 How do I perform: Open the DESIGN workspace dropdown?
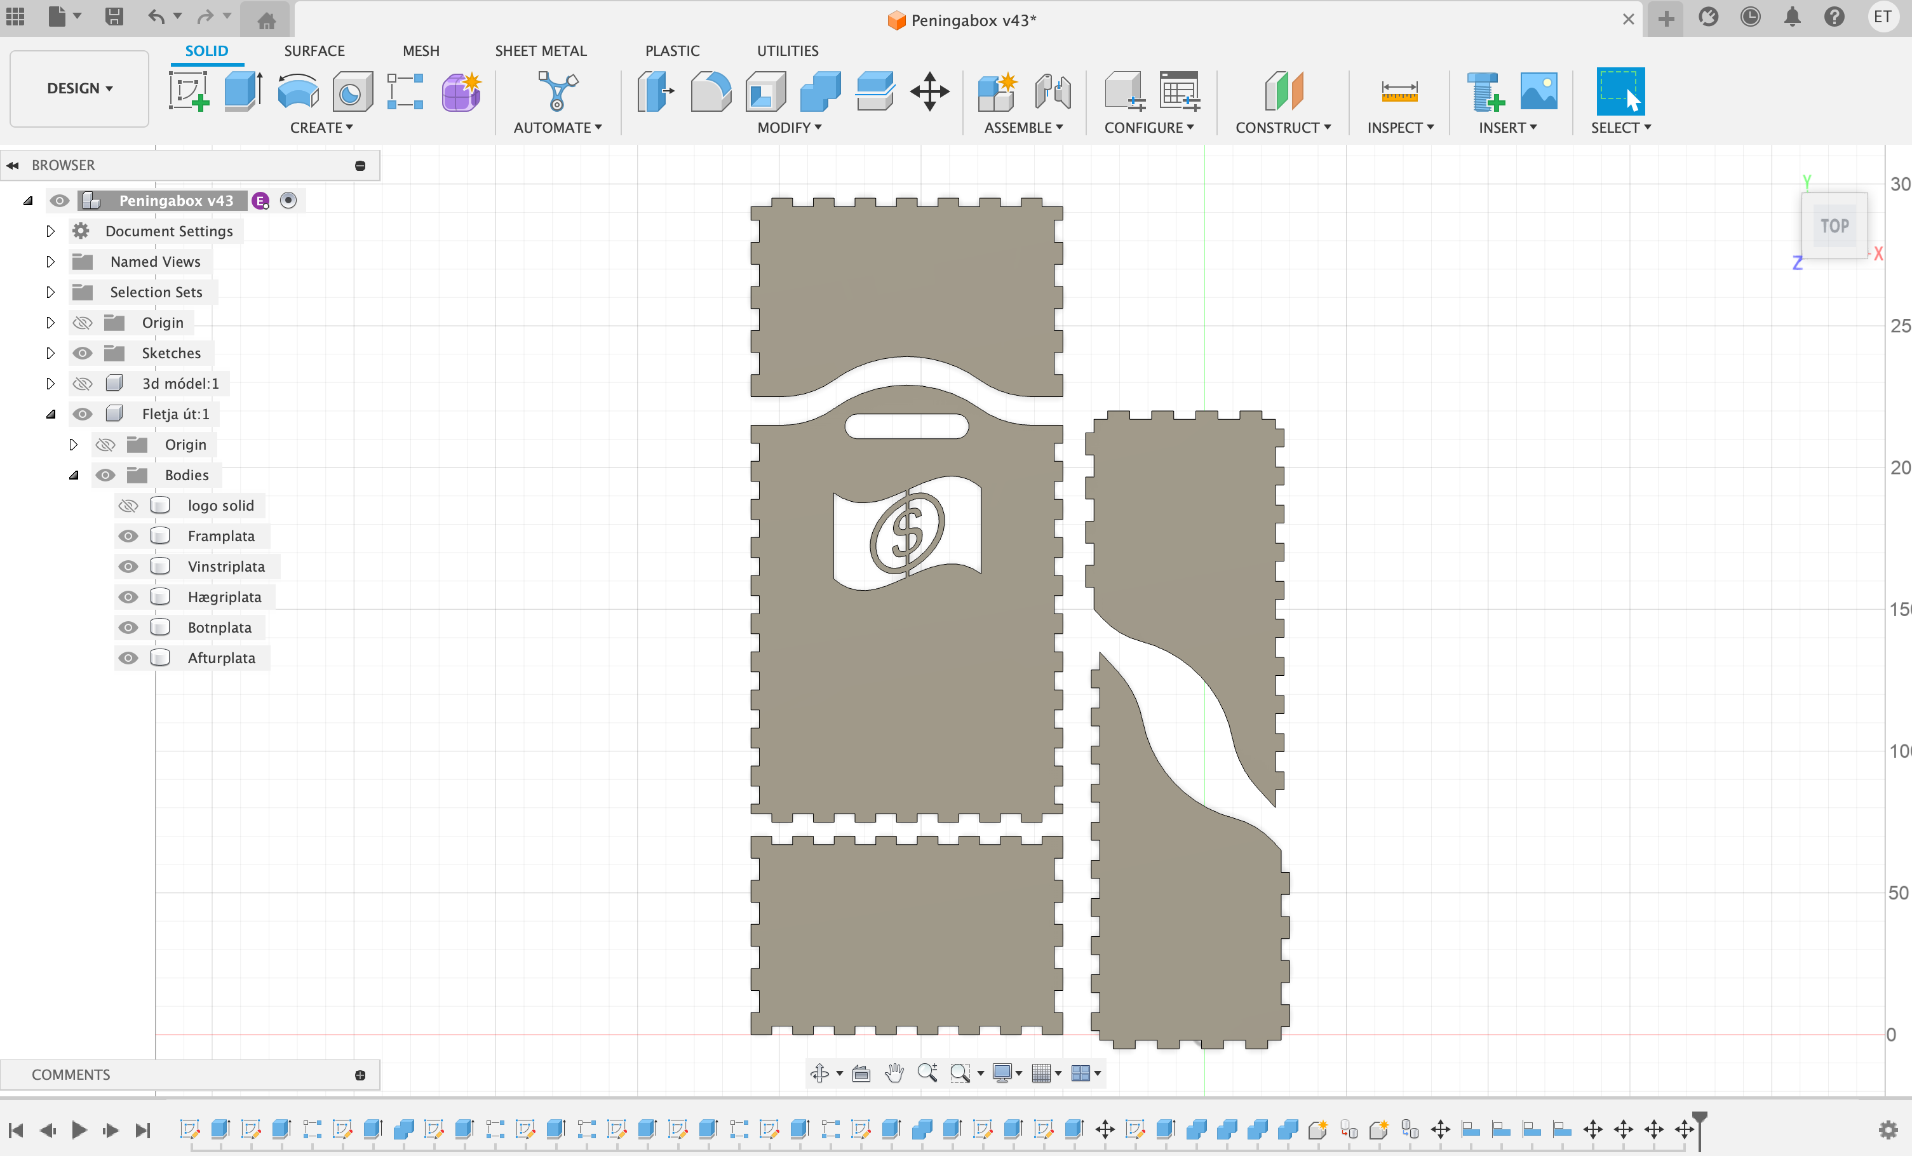(79, 88)
